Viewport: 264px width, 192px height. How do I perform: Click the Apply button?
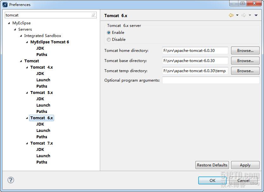pyautogui.click(x=245, y=165)
